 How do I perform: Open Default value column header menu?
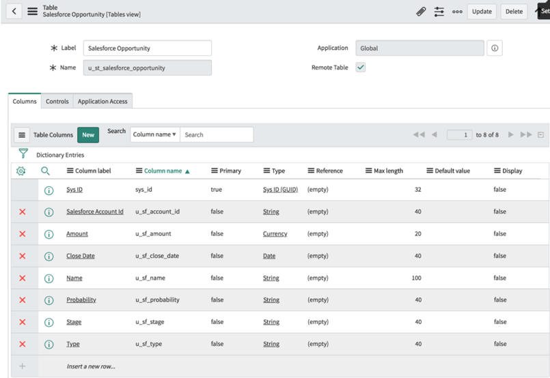[x=430, y=171]
